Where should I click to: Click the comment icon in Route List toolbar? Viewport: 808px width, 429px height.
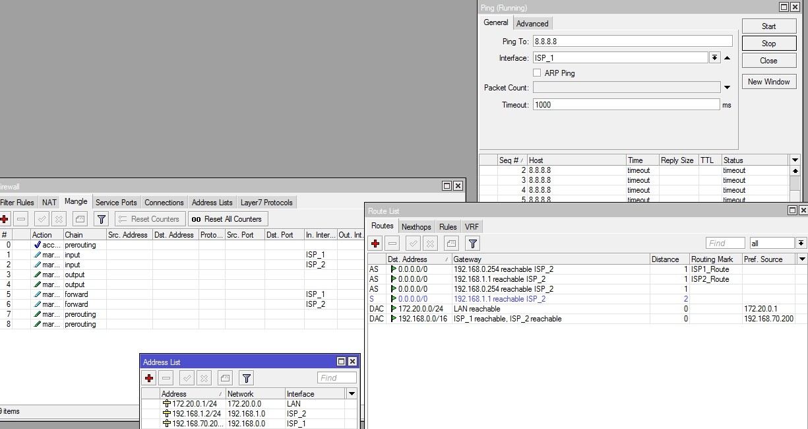[x=451, y=244]
